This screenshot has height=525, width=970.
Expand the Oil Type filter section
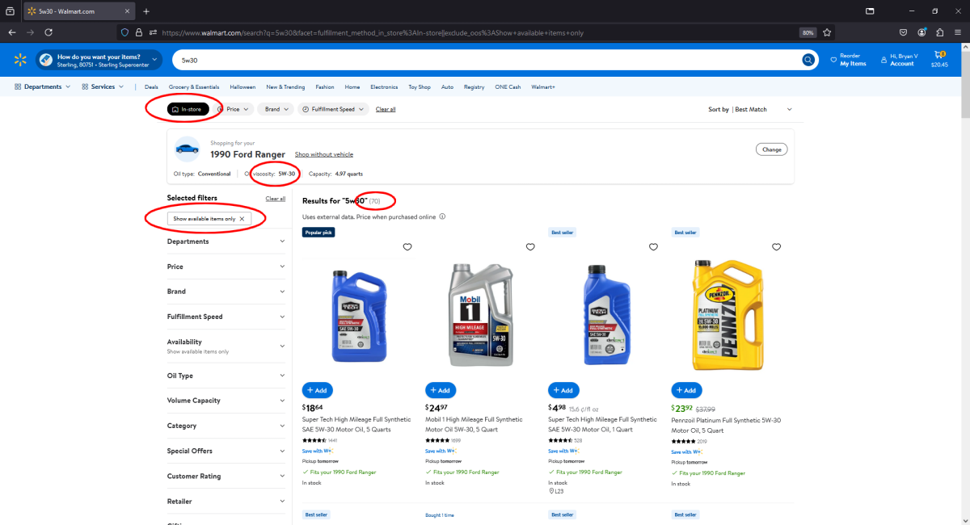[226, 376]
